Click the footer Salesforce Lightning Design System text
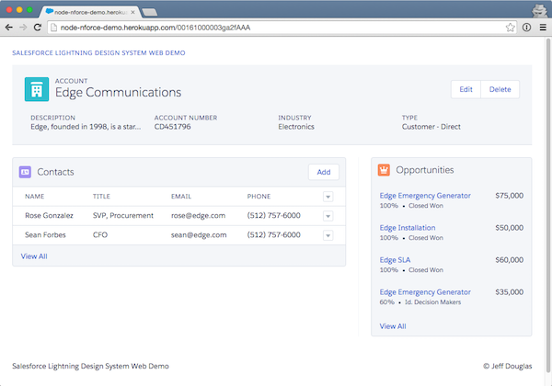This screenshot has width=552, height=386. click(x=90, y=366)
